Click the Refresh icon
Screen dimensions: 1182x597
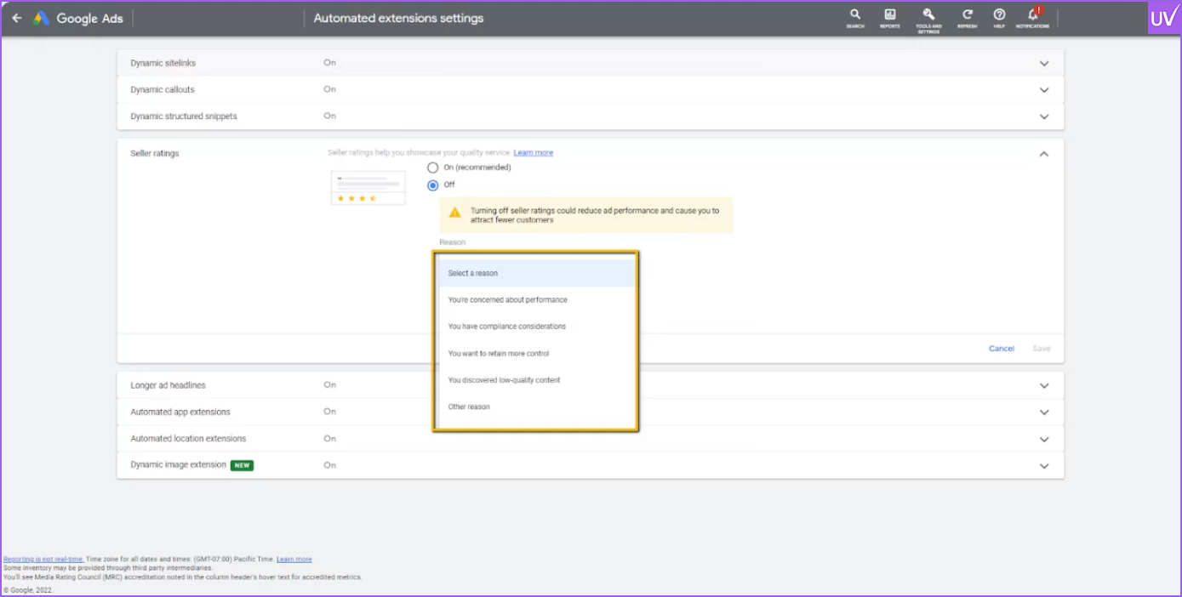(x=968, y=18)
